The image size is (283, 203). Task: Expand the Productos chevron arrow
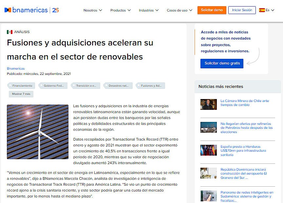coord(129,10)
